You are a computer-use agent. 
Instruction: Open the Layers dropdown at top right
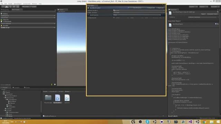point(193,7)
